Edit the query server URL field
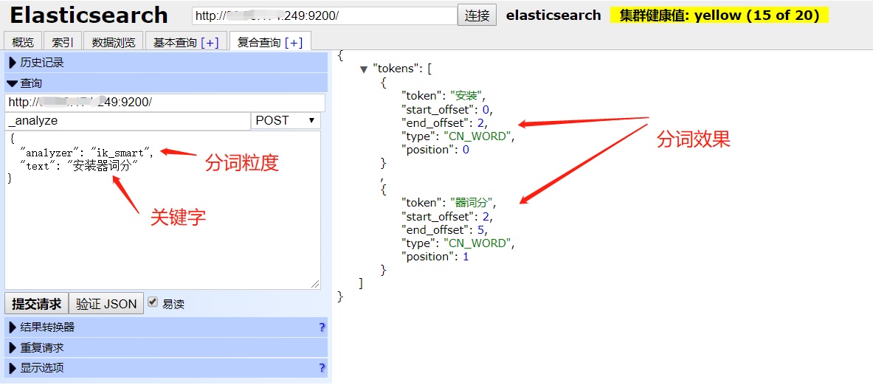 point(165,103)
